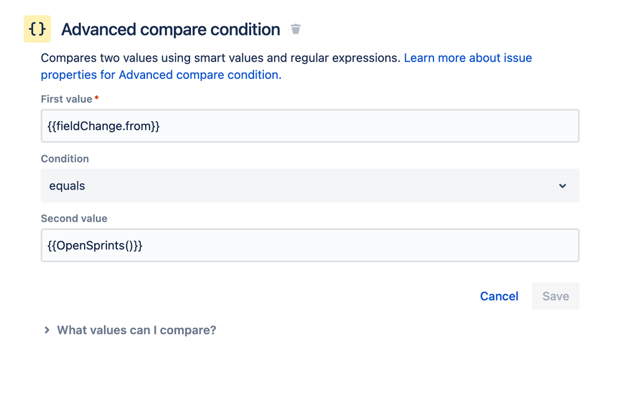Place cursor on the {{fieldChange.from}} text

point(103,126)
